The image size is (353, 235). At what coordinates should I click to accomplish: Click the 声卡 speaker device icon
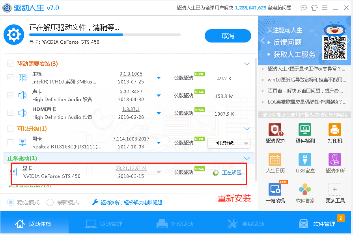(22, 95)
